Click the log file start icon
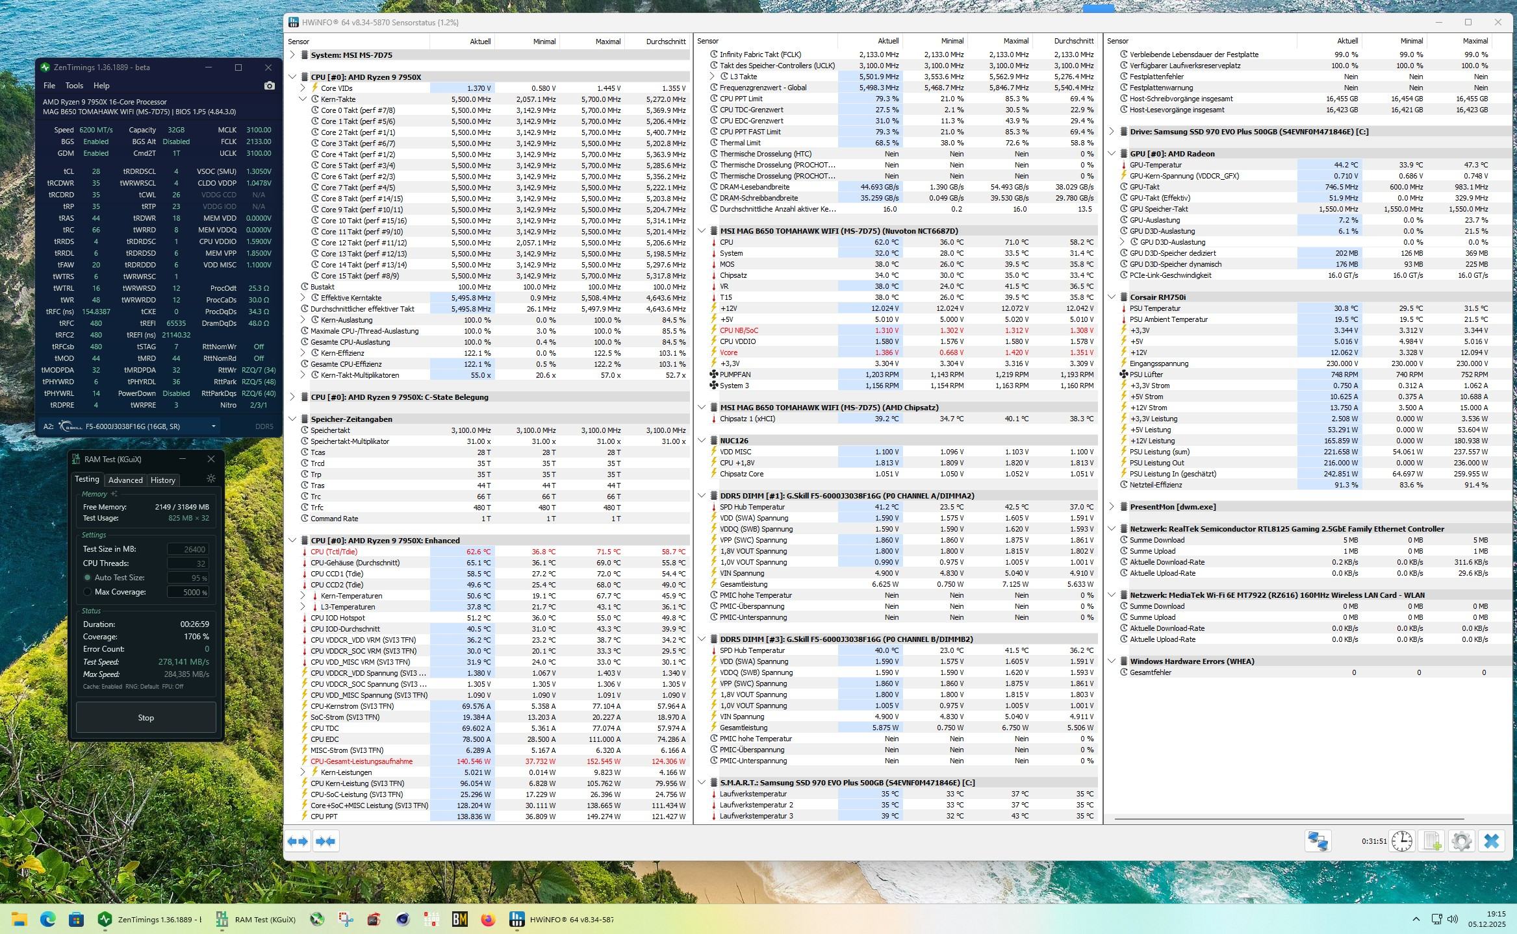 1433,841
